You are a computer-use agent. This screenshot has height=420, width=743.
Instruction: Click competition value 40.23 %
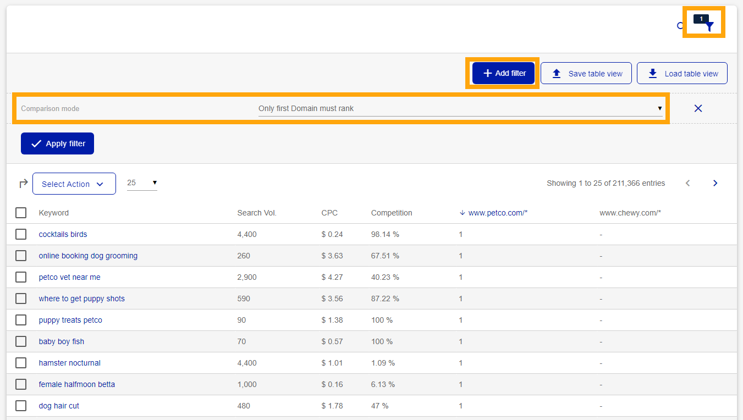[x=385, y=277]
